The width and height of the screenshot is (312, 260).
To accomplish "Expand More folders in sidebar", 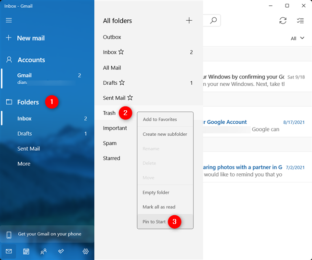I will tap(24, 164).
